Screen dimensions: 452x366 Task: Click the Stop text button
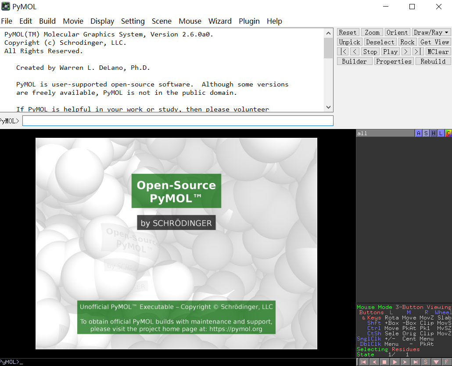pyautogui.click(x=370, y=52)
